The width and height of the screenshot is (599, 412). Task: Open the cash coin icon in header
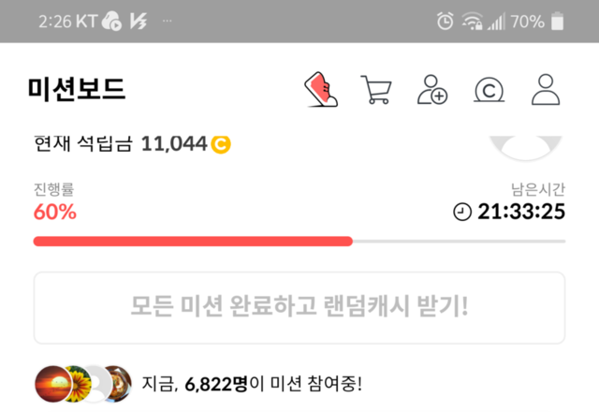tap(489, 90)
